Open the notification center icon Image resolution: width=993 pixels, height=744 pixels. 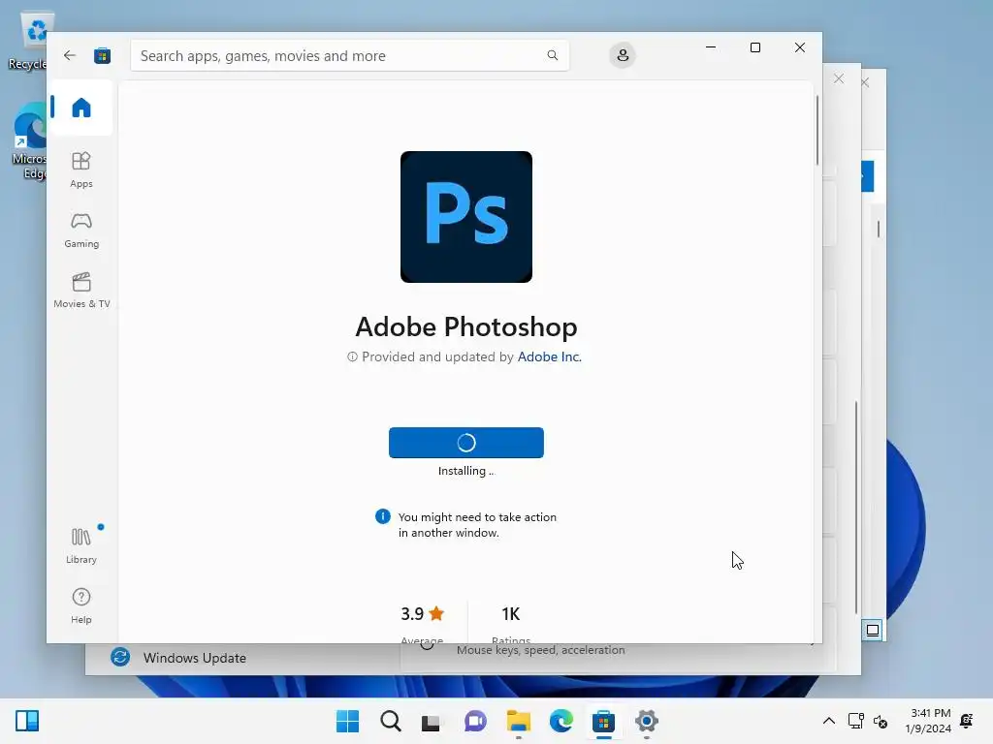(967, 721)
